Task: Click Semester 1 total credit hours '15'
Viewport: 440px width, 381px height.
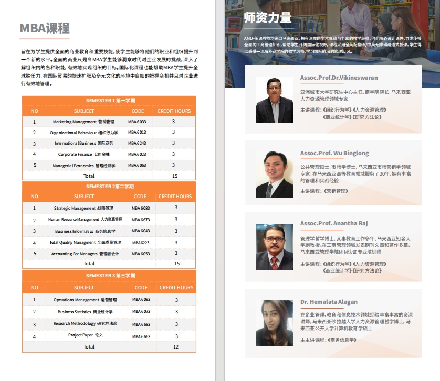Action: pyautogui.click(x=175, y=176)
